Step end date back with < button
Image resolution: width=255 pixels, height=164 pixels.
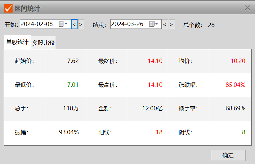tap(165, 24)
